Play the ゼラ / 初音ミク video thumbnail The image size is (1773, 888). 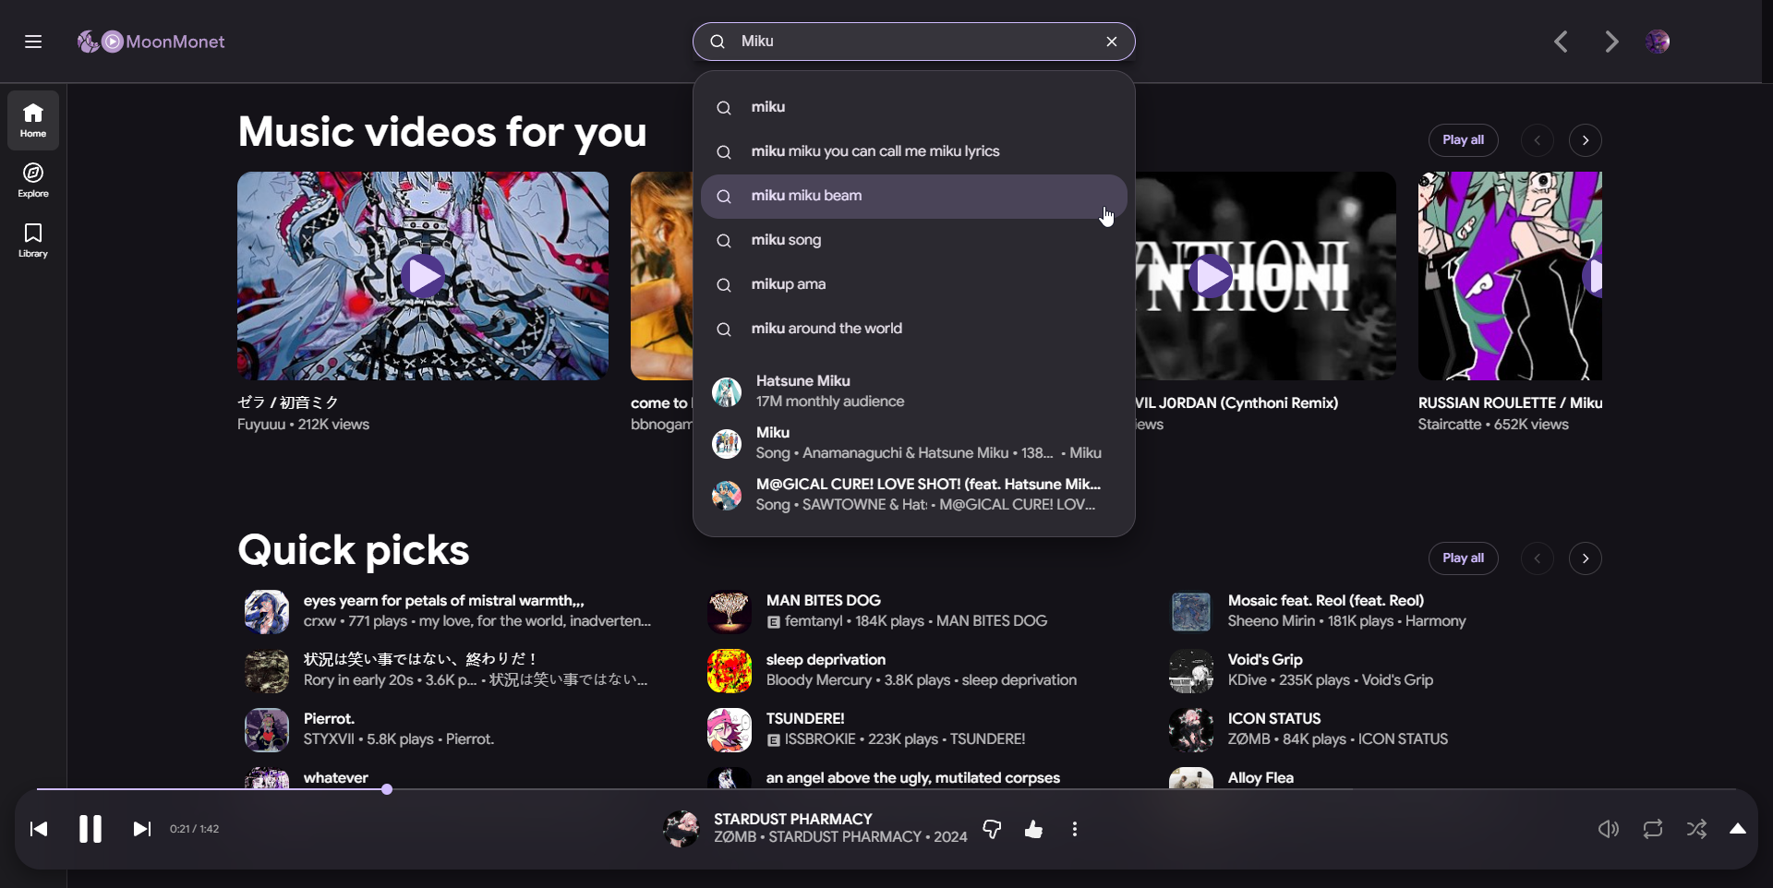[x=423, y=276]
